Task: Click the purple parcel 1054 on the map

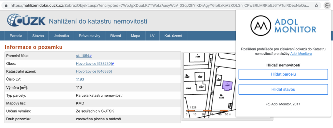Action: click(227, 86)
